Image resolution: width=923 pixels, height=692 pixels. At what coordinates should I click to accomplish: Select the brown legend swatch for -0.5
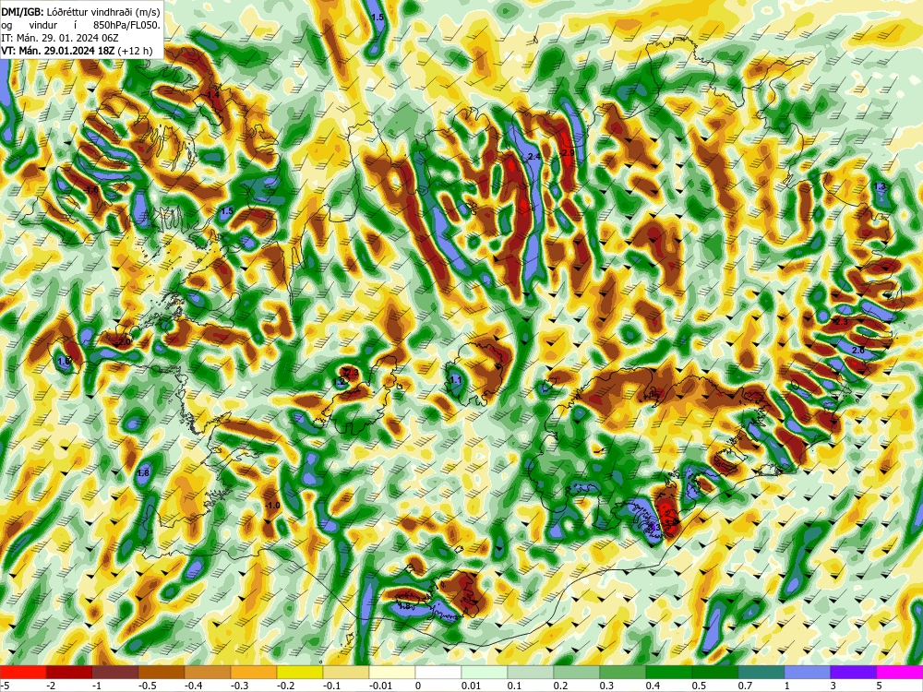(162, 672)
